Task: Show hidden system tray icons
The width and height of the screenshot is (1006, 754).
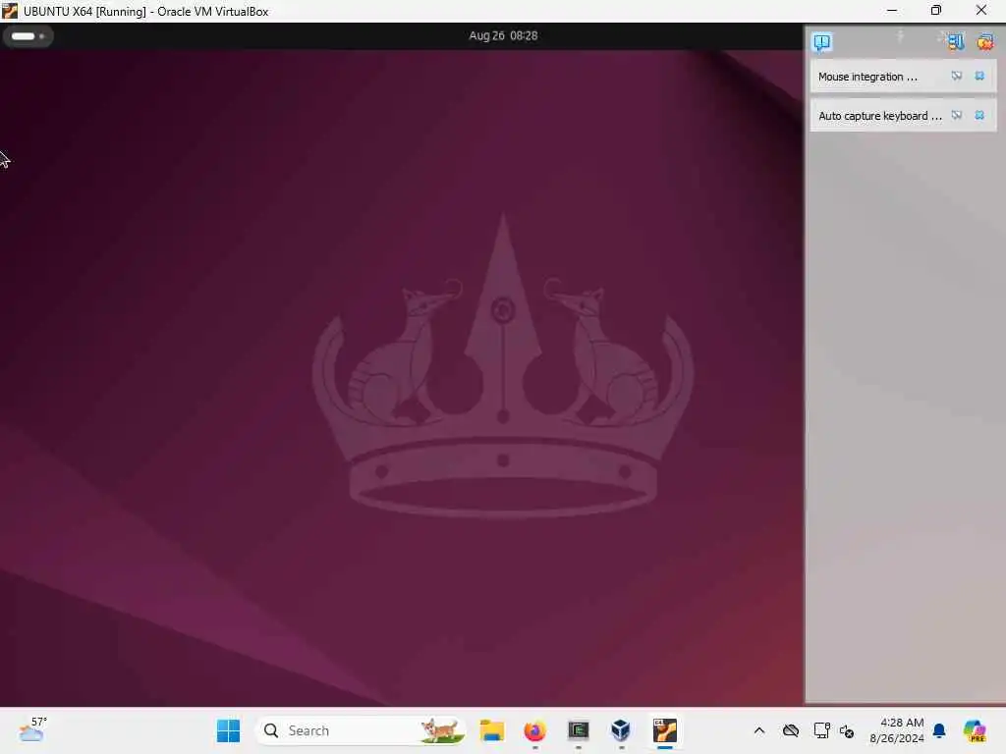Action: tap(759, 730)
